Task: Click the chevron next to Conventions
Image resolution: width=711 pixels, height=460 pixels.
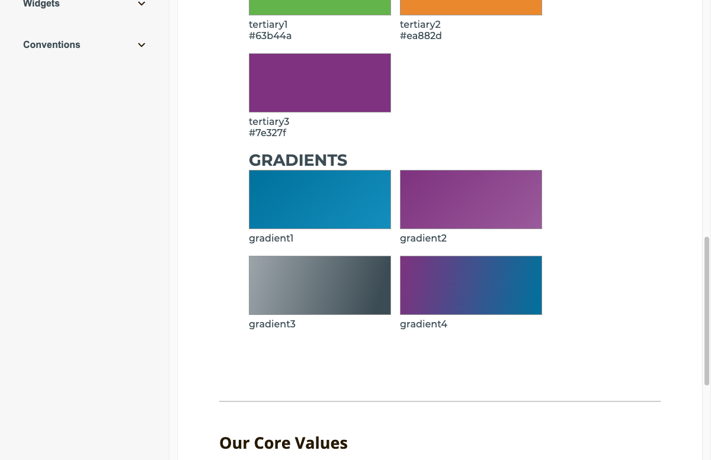Action: (141, 44)
